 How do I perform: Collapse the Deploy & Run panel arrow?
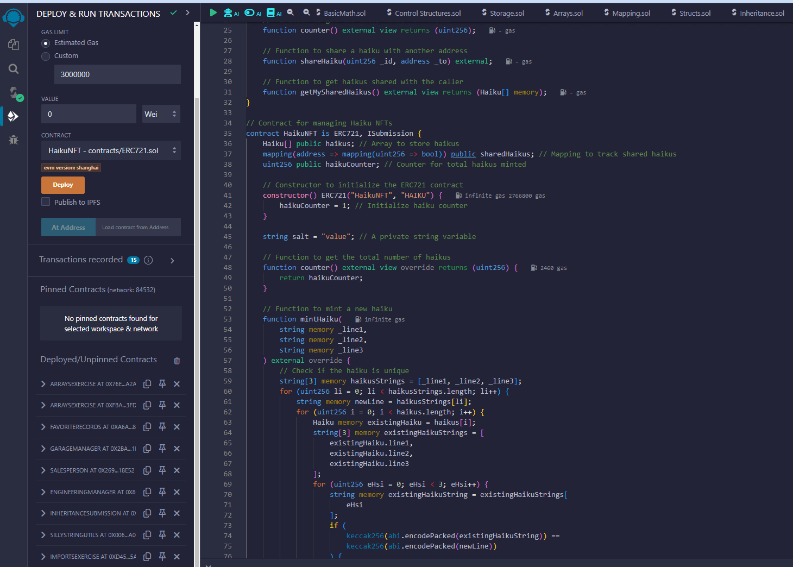(x=187, y=12)
